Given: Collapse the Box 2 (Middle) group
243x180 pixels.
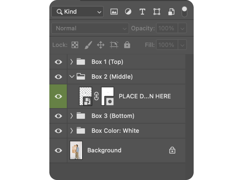Looking at the screenshot, I should tap(71, 77).
